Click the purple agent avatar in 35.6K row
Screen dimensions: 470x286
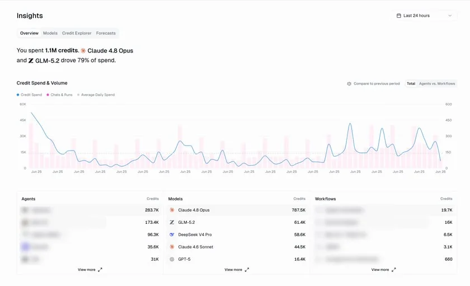[25, 247]
